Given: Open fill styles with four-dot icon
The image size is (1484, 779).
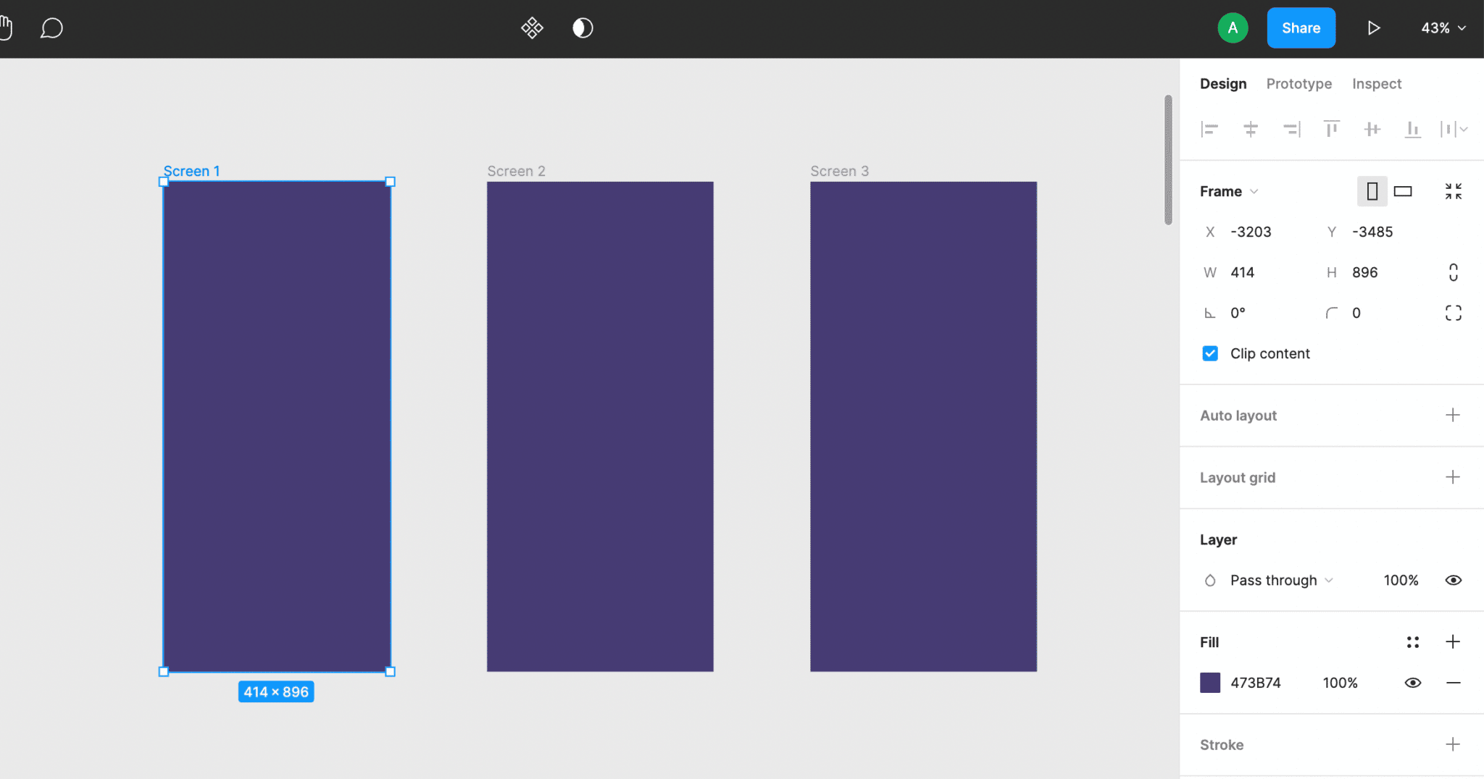Looking at the screenshot, I should coord(1412,641).
